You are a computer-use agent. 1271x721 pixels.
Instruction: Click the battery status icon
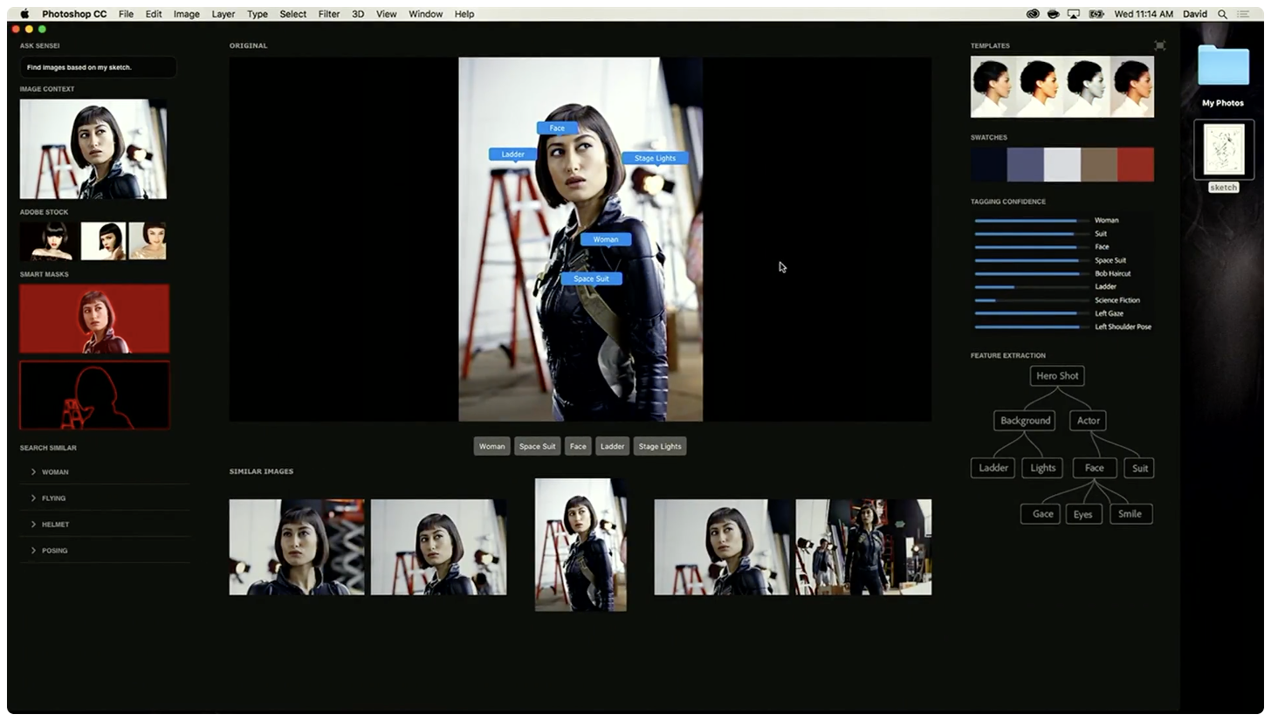pos(1095,14)
